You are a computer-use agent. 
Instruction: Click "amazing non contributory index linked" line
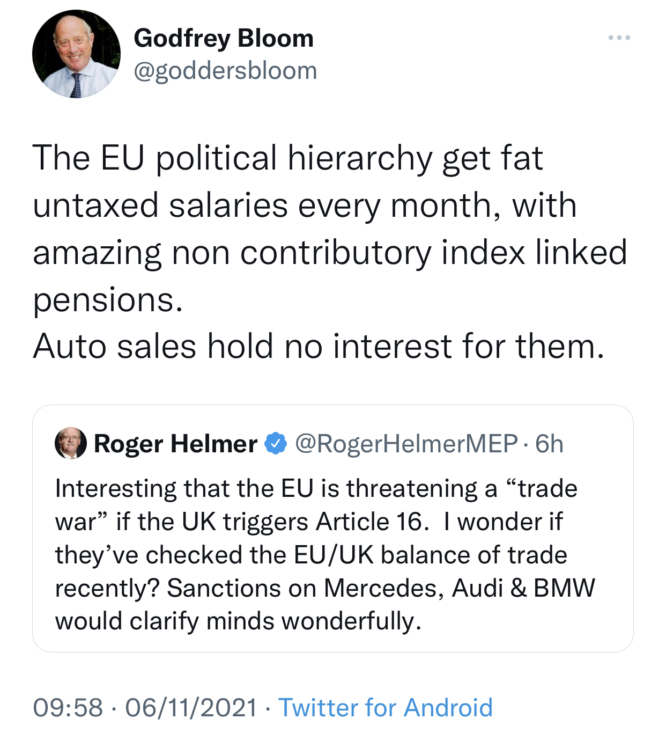tap(329, 252)
